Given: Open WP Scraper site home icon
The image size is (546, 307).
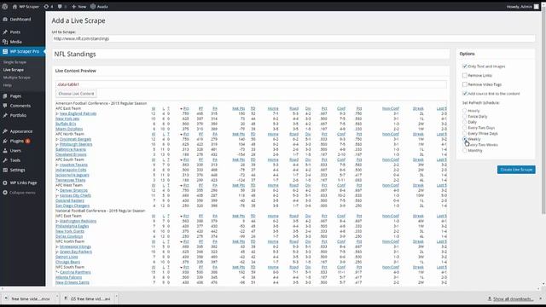Looking at the screenshot, I should [15, 6].
